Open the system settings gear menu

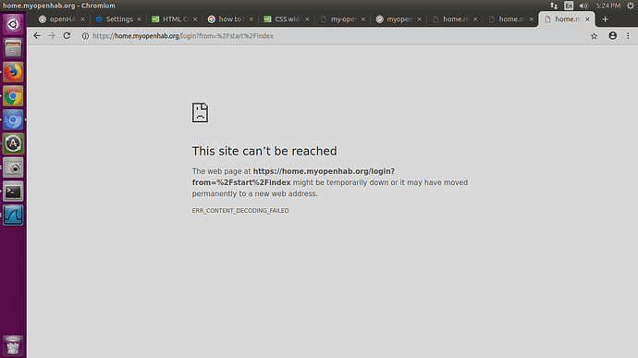pyautogui.click(x=631, y=6)
